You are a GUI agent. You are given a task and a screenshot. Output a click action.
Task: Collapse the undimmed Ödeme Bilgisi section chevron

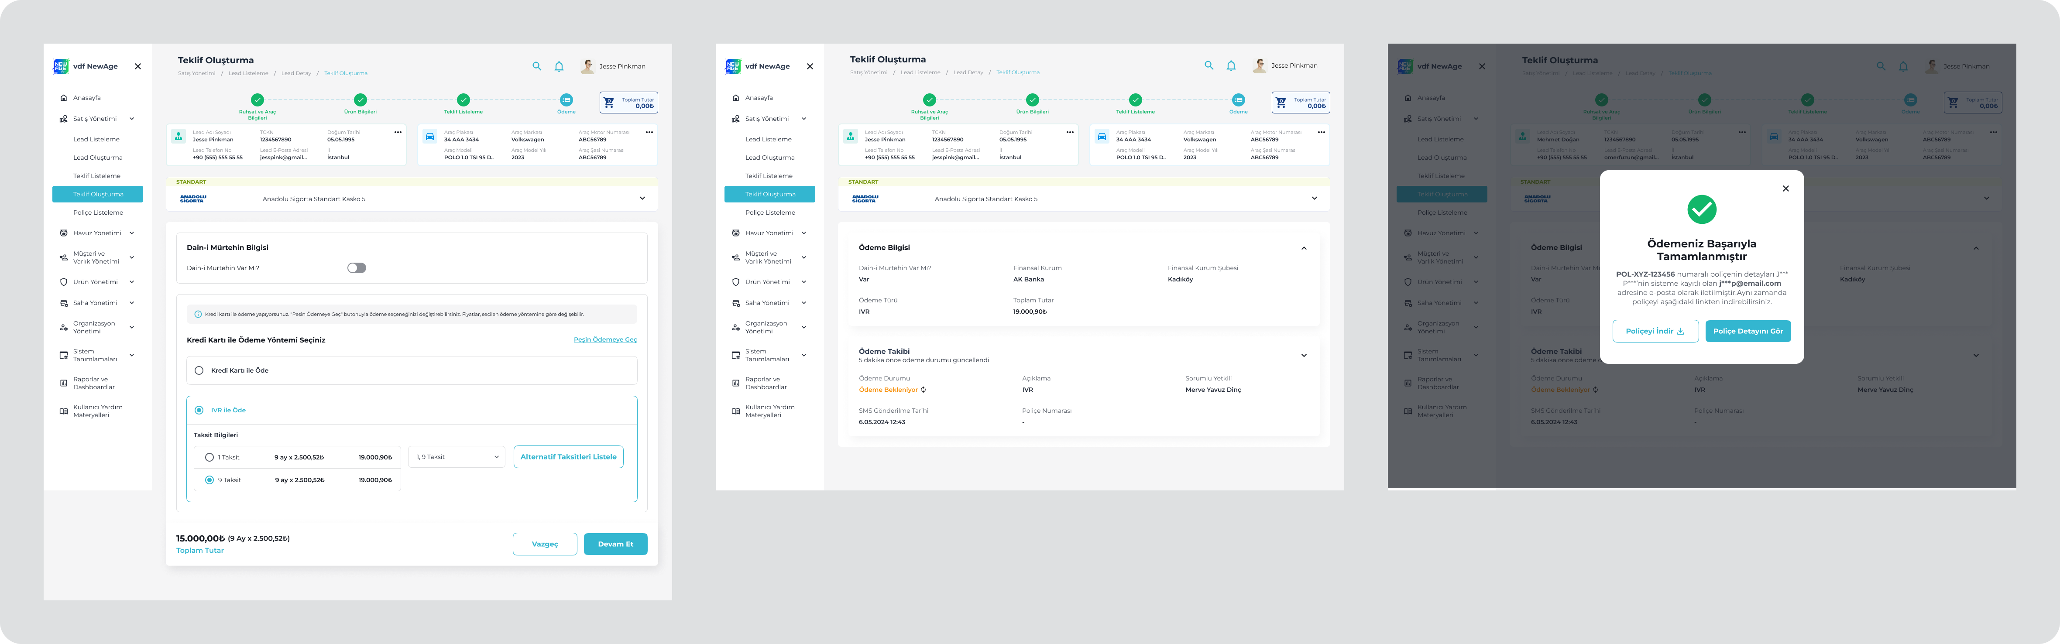(x=1304, y=248)
